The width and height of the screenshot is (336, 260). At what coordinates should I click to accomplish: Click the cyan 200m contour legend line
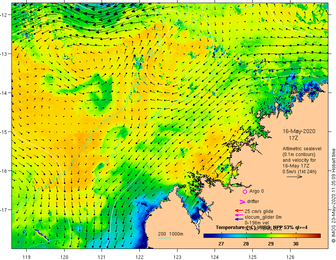tap(164, 238)
